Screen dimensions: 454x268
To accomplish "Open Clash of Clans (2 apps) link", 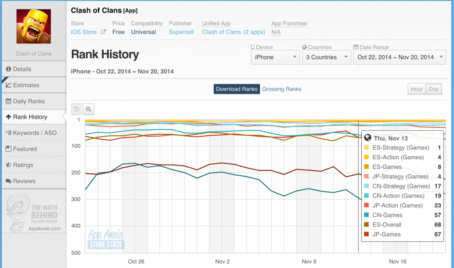I will pos(233,32).
